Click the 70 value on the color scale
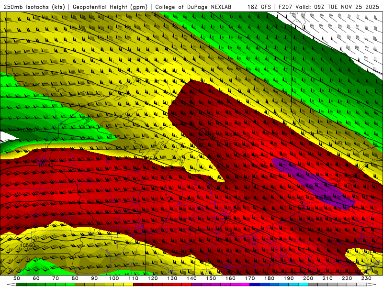 [56, 278]
